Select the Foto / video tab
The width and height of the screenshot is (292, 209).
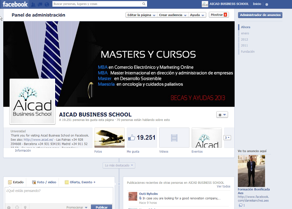click(x=44, y=182)
